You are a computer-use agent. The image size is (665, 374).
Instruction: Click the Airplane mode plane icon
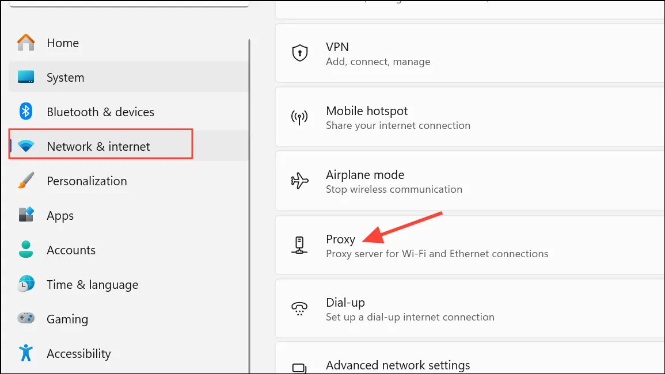coord(299,181)
